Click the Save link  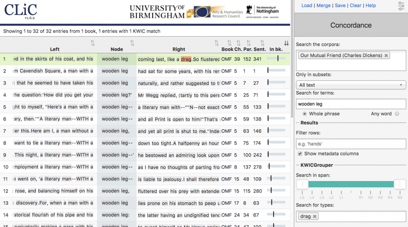pos(340,6)
